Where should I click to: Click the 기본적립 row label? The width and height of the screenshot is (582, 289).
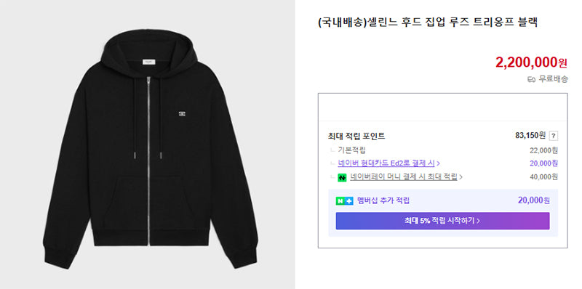351,150
